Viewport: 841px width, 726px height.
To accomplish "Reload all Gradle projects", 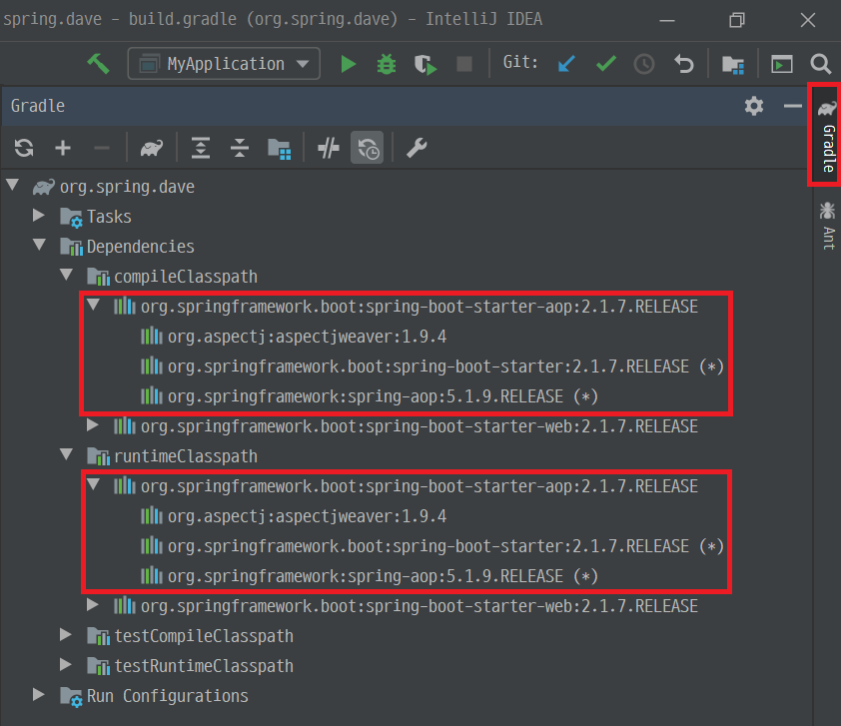I will (x=24, y=148).
